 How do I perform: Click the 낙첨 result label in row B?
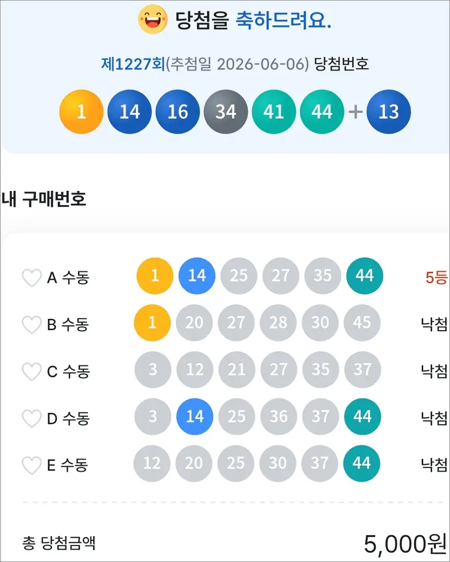(x=434, y=324)
